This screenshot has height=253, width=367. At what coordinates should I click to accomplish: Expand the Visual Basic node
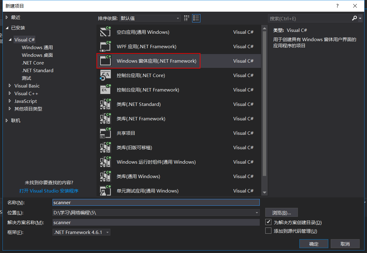click(10, 86)
